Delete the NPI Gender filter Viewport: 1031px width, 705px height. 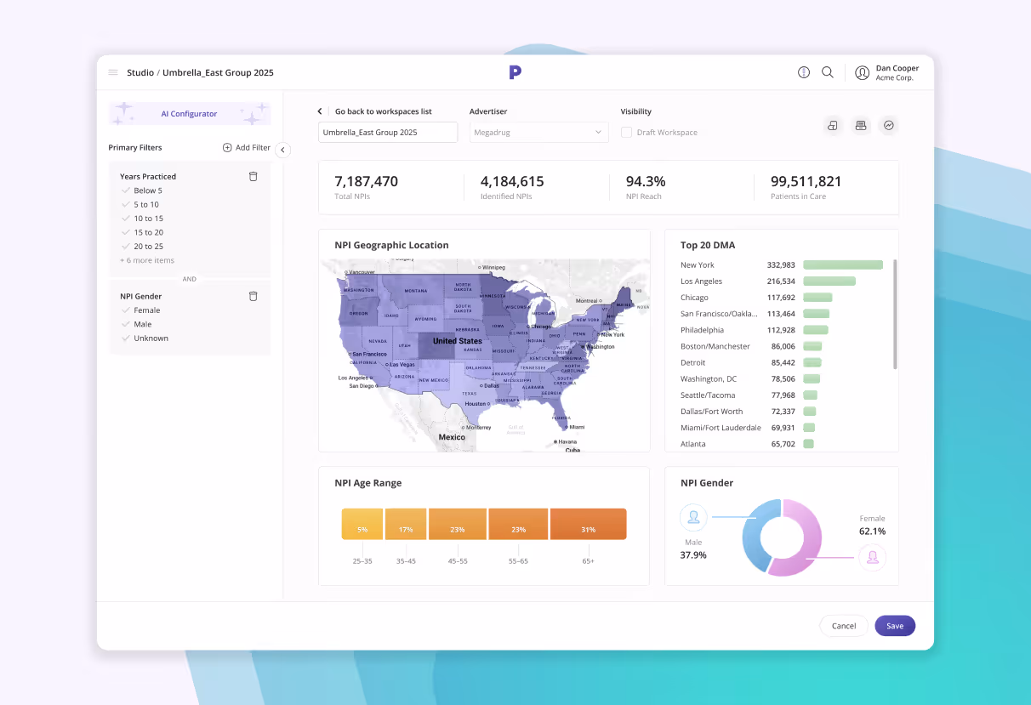tap(253, 296)
